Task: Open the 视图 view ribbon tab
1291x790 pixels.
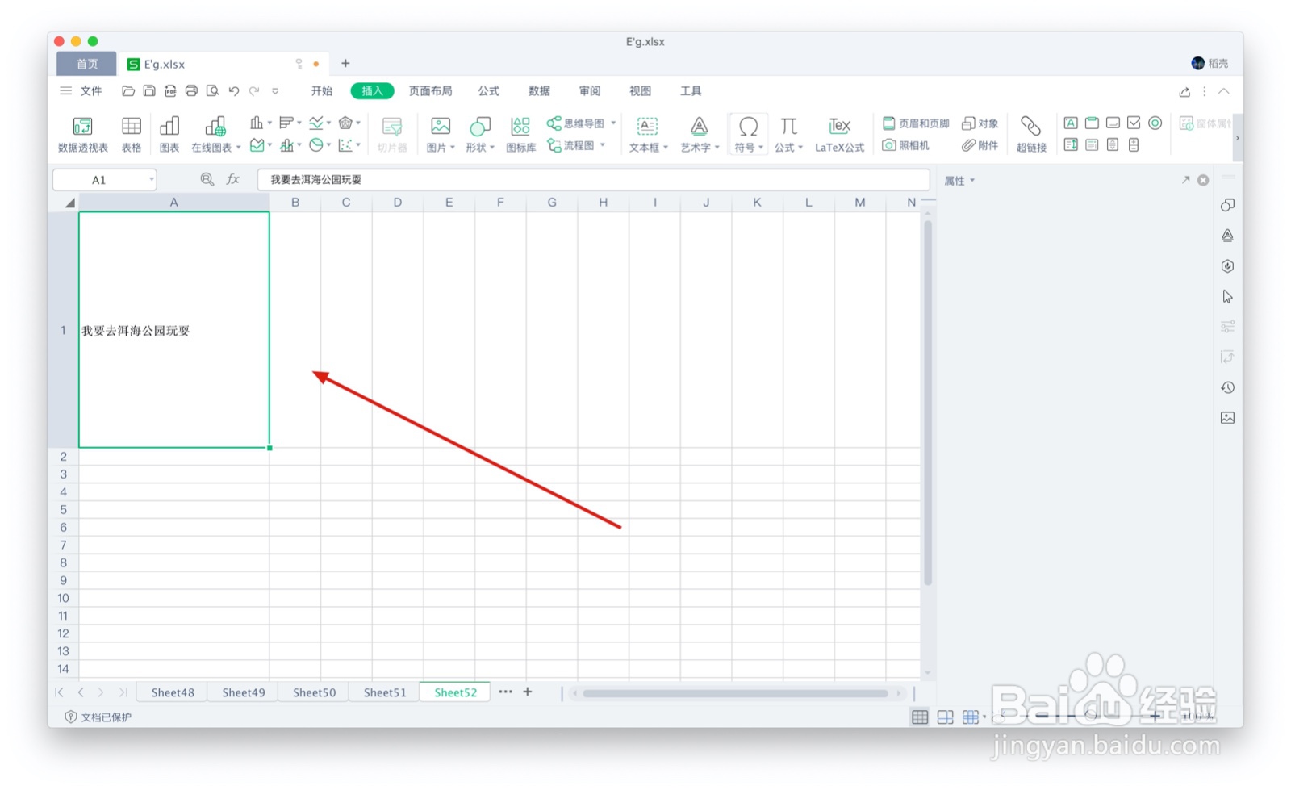Action: 640,91
